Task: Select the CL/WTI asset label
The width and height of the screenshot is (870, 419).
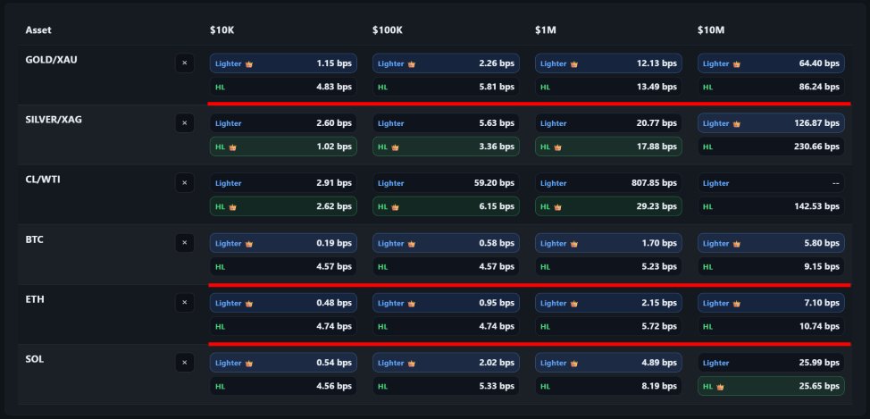Action: coord(43,180)
